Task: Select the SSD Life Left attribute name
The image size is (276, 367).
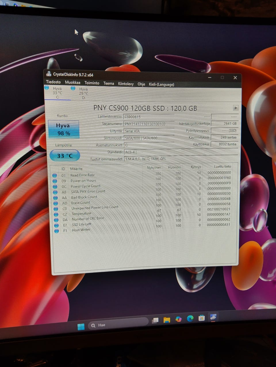Action: click(x=82, y=225)
